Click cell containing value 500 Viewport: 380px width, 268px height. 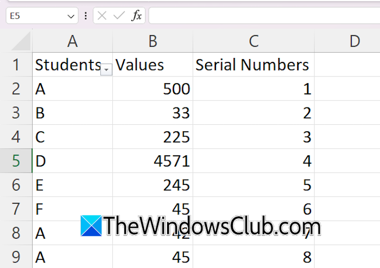pos(153,88)
